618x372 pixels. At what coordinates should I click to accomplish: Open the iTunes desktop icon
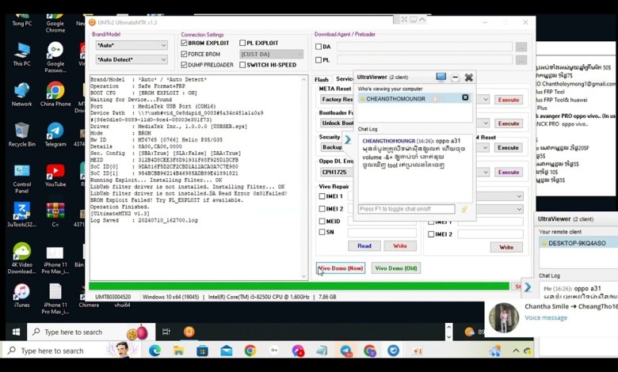[x=21, y=294]
